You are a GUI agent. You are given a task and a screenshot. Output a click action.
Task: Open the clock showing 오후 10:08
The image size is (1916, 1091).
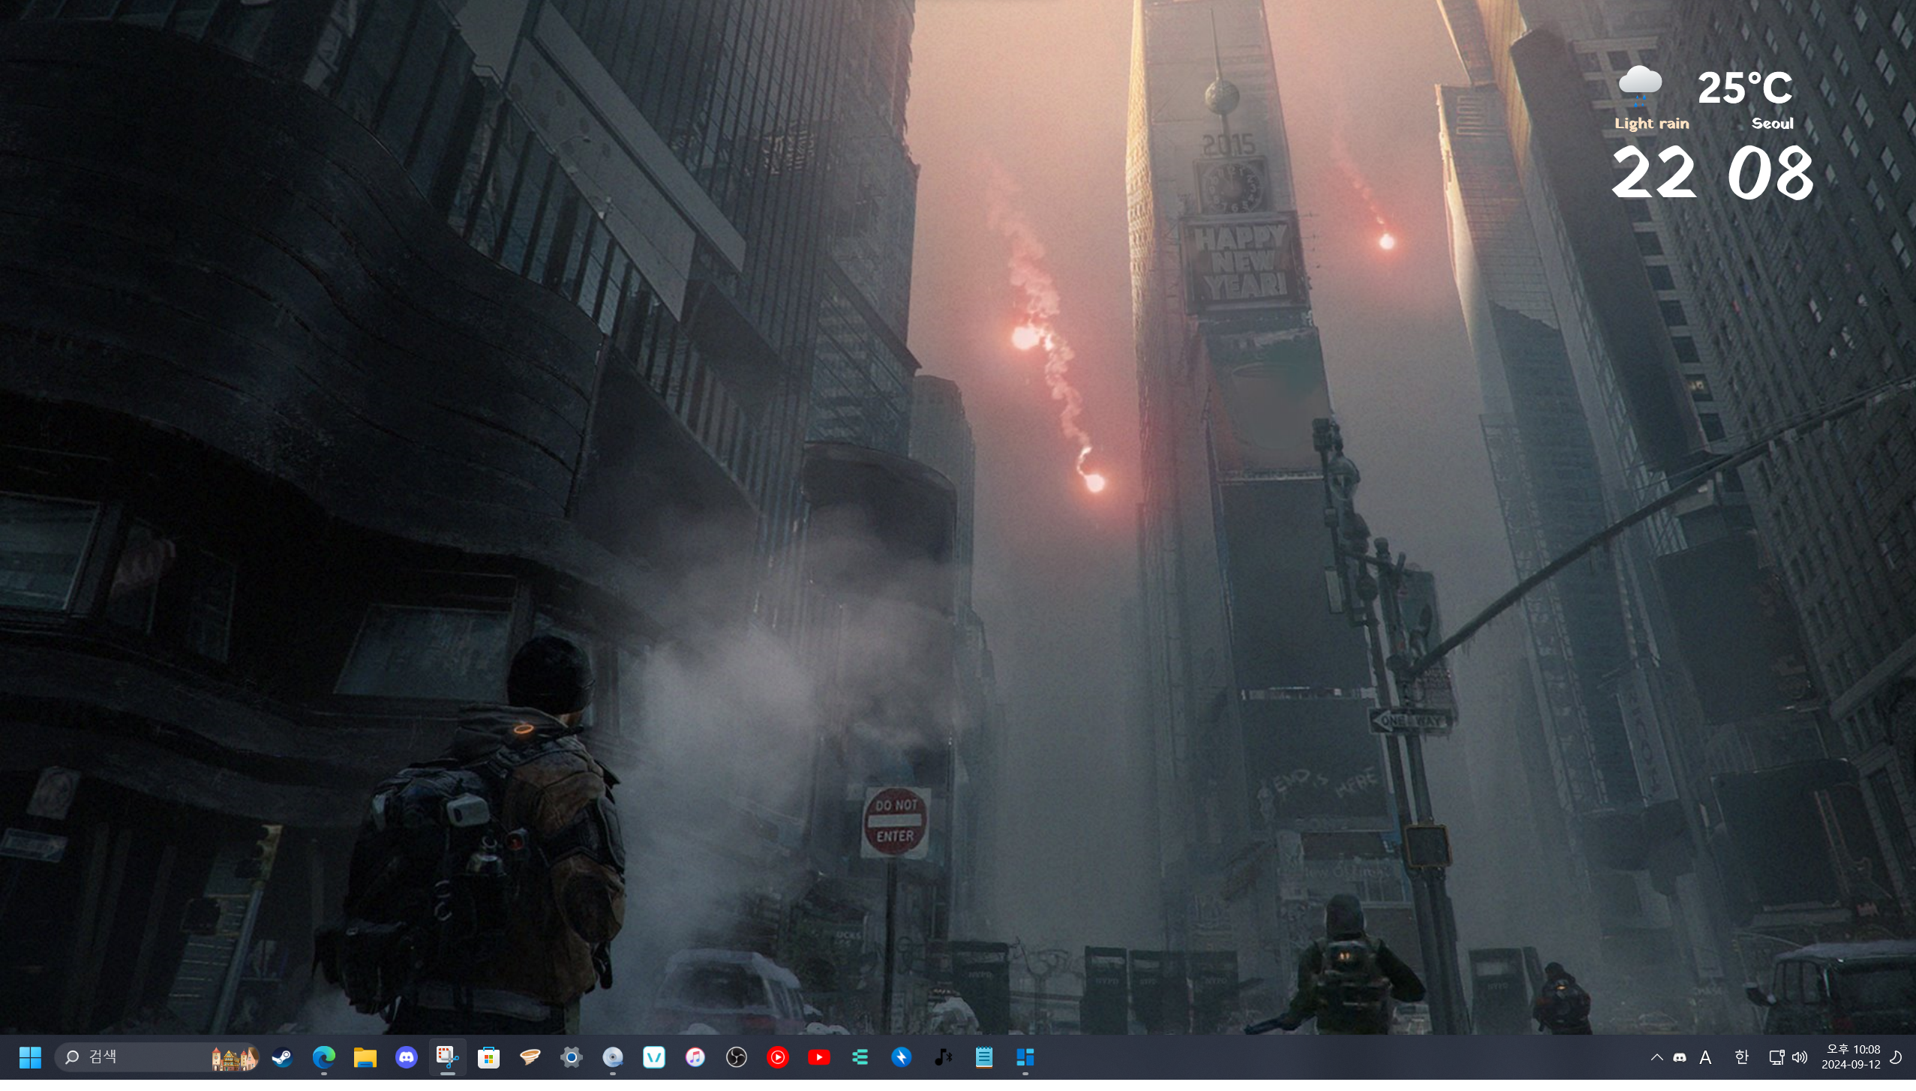click(1851, 1057)
